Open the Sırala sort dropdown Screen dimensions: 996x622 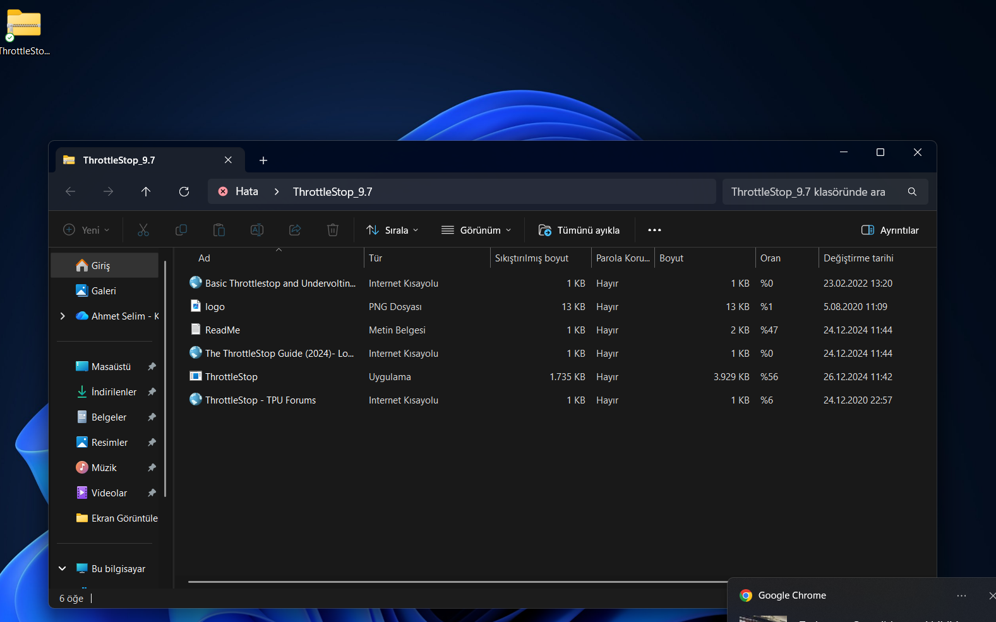click(392, 230)
